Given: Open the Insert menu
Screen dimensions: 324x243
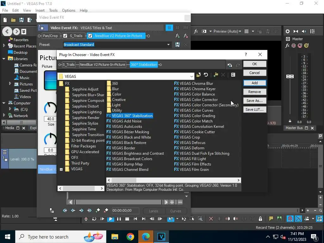Looking at the screenshot, I should pos(40,10).
